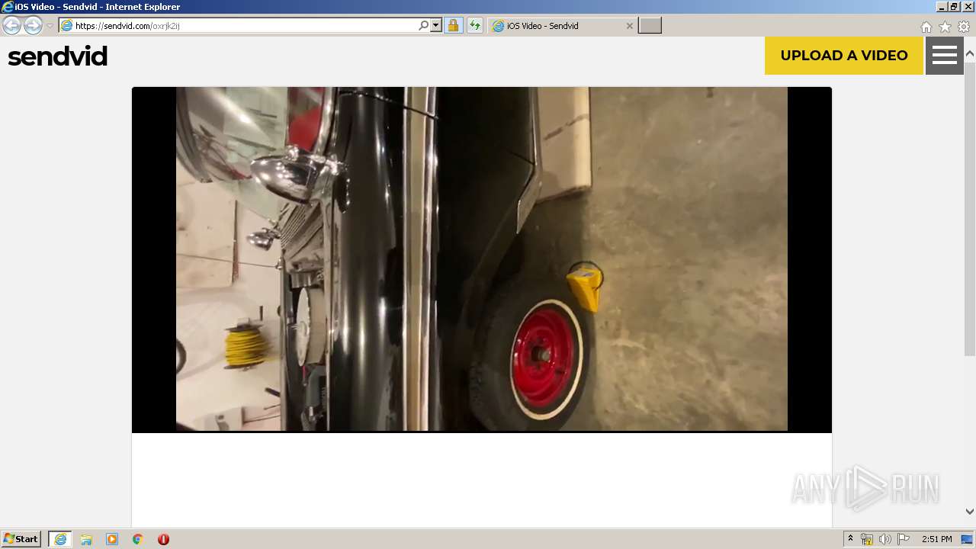Close the iOS Video - Sendvid tab
This screenshot has height=549, width=976.
(x=629, y=26)
